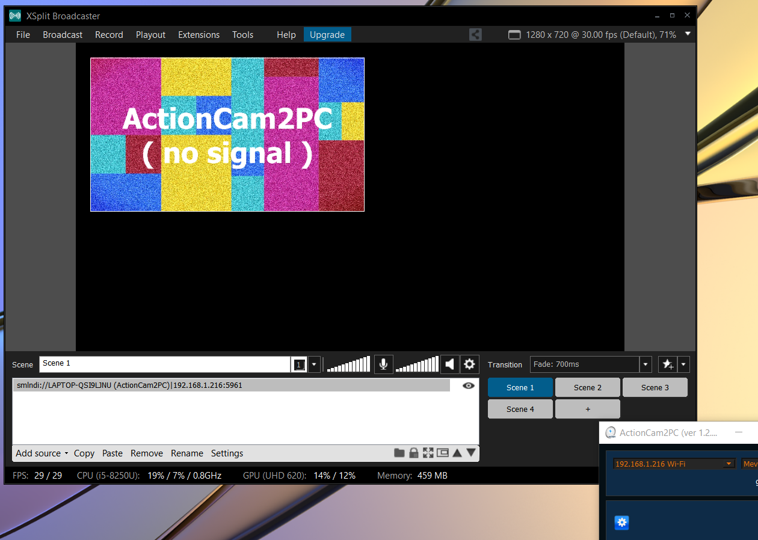Click Copy in the source toolbar
Image resolution: width=758 pixels, height=540 pixels.
84,453
